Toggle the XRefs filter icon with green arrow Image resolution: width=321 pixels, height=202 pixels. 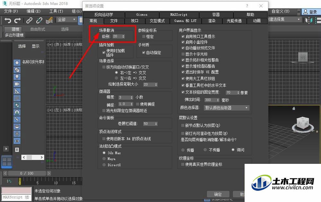(17, 113)
